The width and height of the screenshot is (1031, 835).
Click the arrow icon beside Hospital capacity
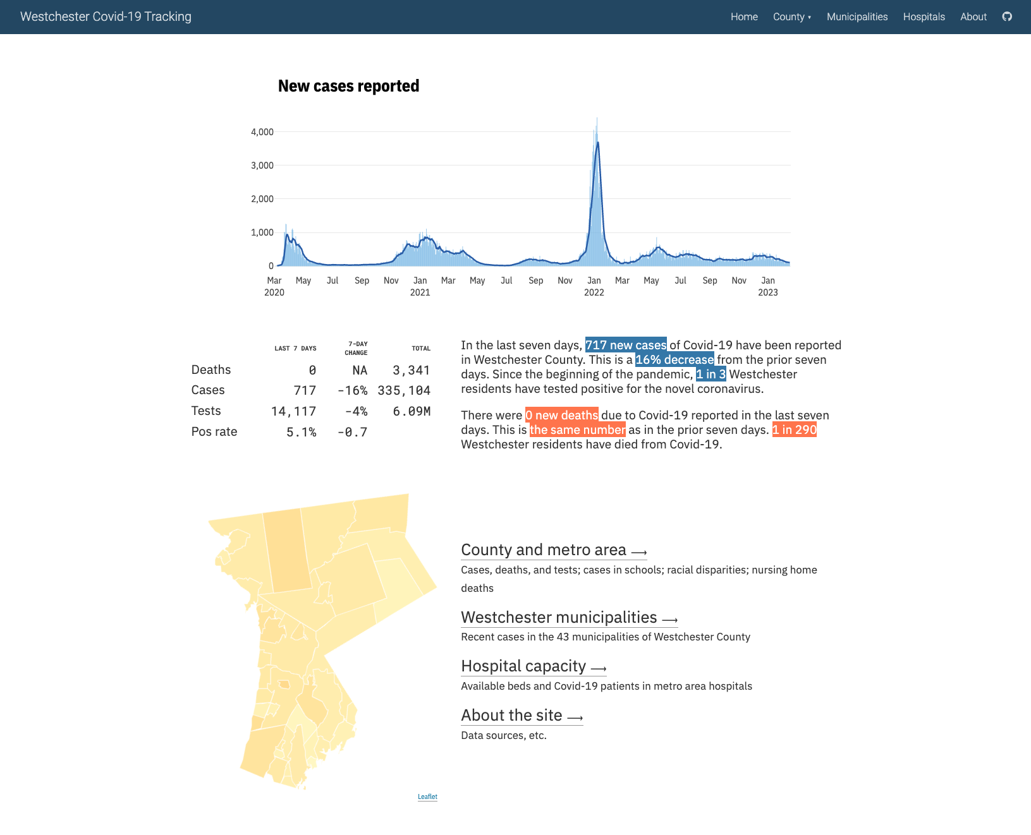[x=598, y=666]
